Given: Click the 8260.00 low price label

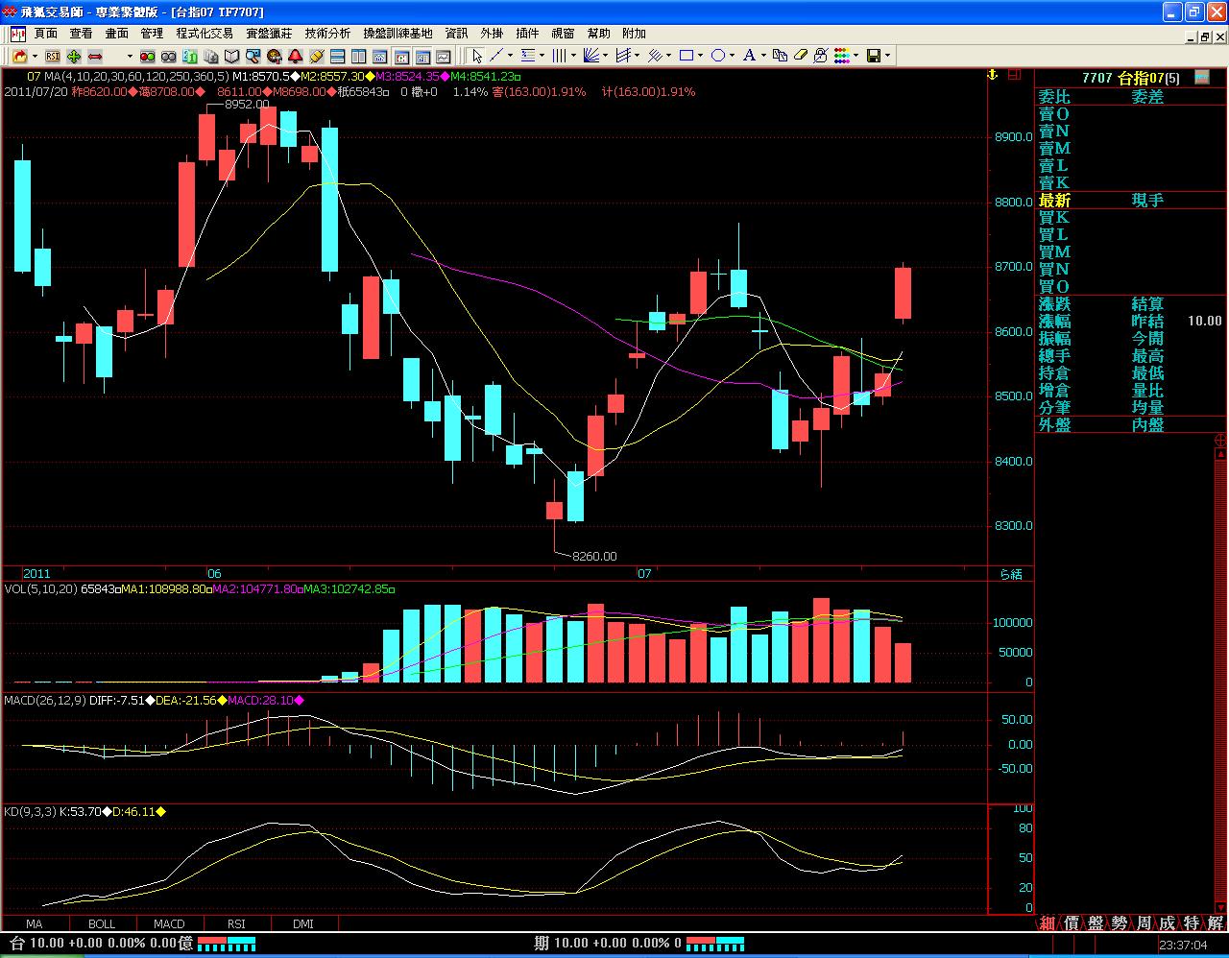Looking at the screenshot, I should [x=594, y=556].
